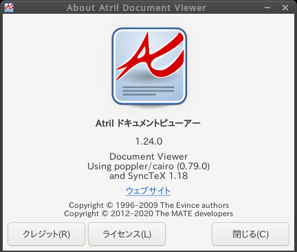Image resolution: width=297 pixels, height=252 pixels.
Task: Close the dialog with the X button
Action: point(285,8)
